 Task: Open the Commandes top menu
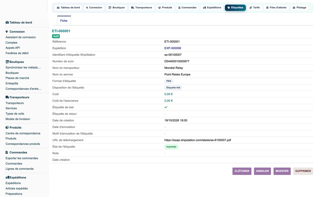coord(188,8)
